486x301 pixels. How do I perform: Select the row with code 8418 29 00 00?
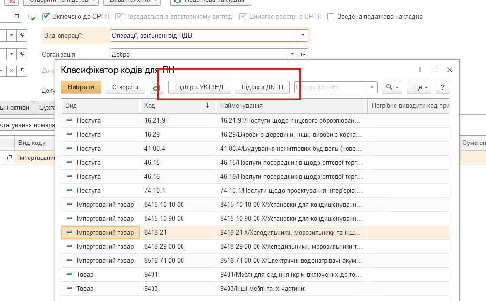tap(256, 246)
